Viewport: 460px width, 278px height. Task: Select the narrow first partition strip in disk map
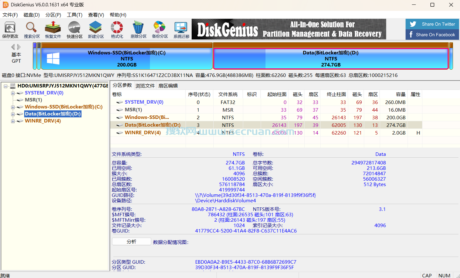point(35,56)
